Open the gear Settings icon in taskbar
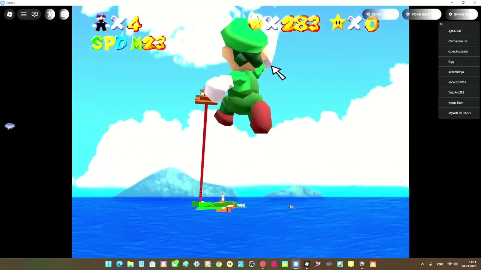The image size is (481, 270). coord(197,264)
